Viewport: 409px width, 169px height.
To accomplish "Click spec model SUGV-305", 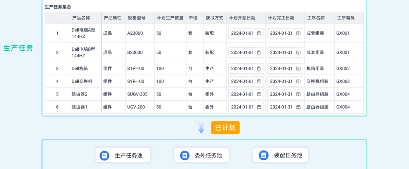I will point(137,94).
